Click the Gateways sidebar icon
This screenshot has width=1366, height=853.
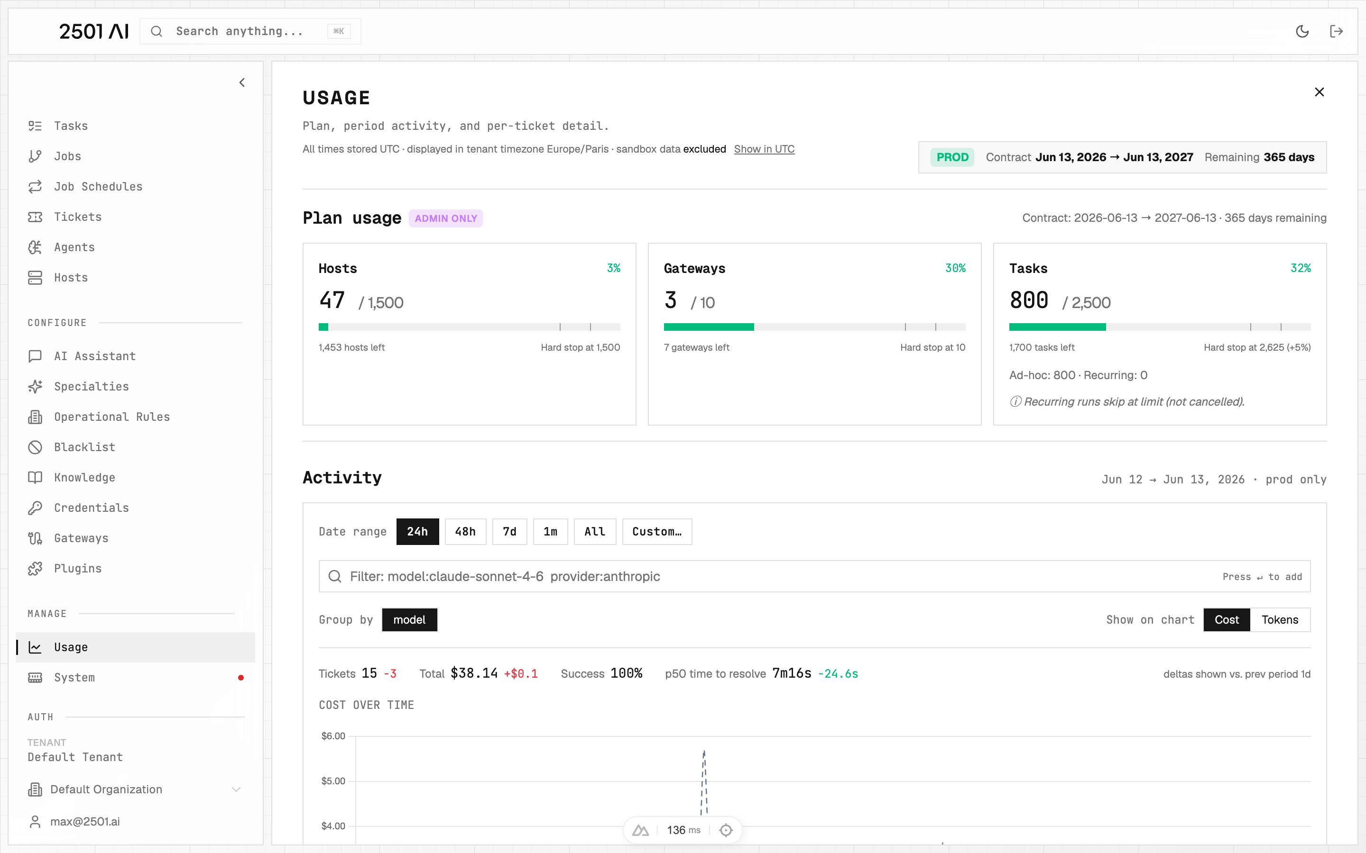pos(35,538)
